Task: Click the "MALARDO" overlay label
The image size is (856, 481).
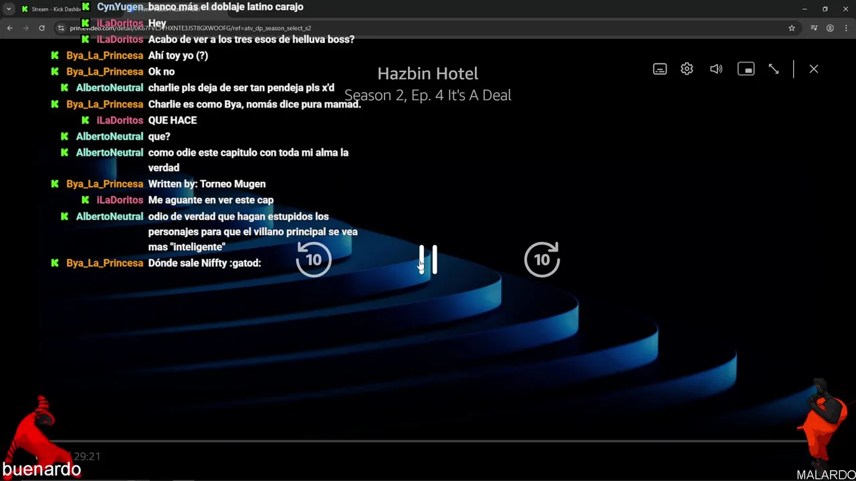Action: coord(826,475)
